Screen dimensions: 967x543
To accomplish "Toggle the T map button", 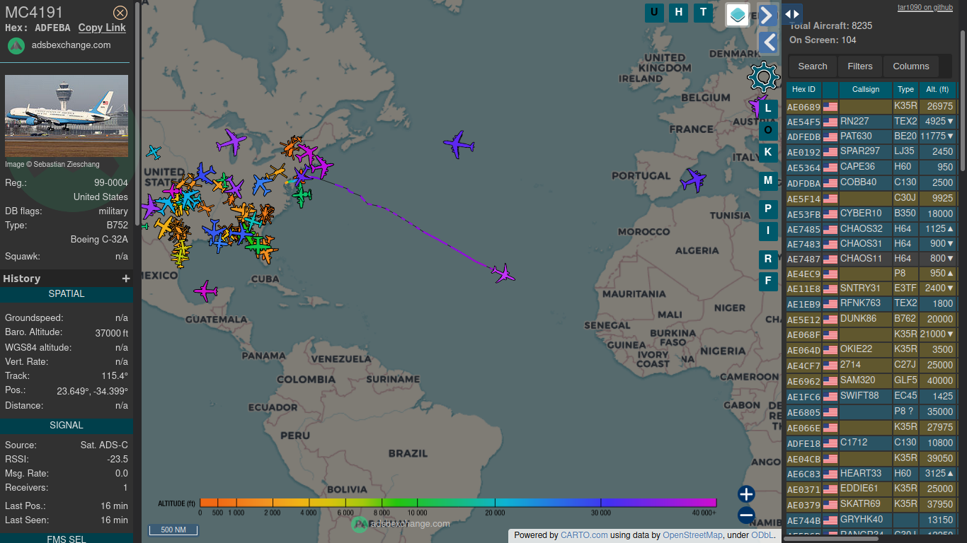I will tap(703, 12).
